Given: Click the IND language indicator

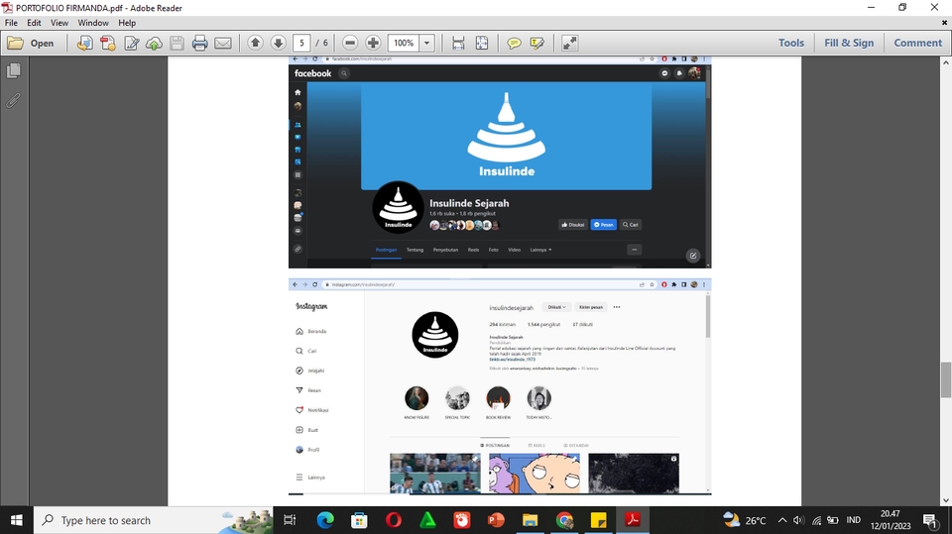Looking at the screenshot, I should (x=853, y=520).
